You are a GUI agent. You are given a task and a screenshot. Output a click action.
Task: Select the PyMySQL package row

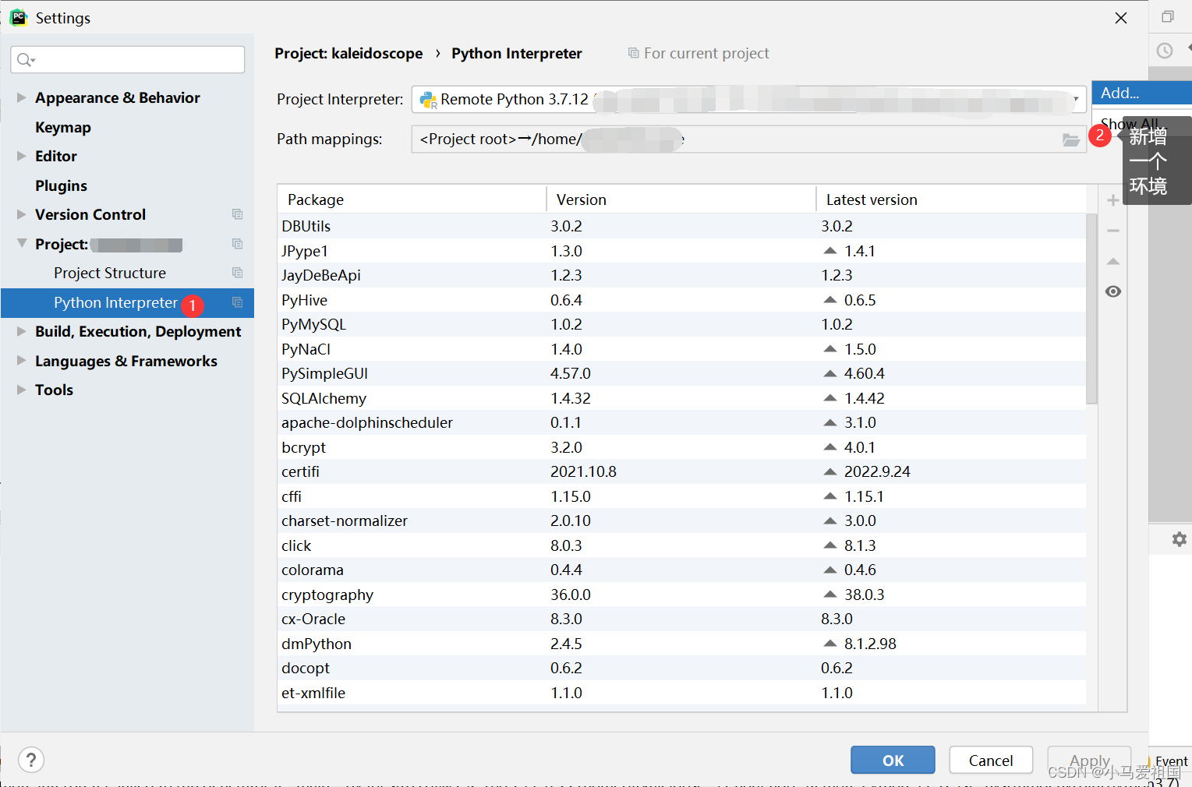(x=681, y=324)
